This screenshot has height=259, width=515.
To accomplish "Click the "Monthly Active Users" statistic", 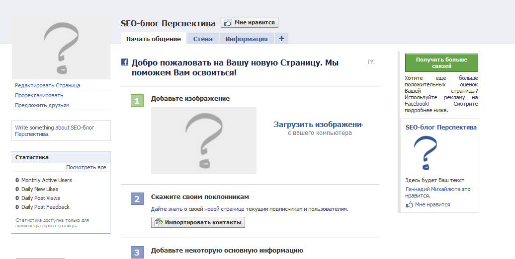I will pyautogui.click(x=43, y=180).
